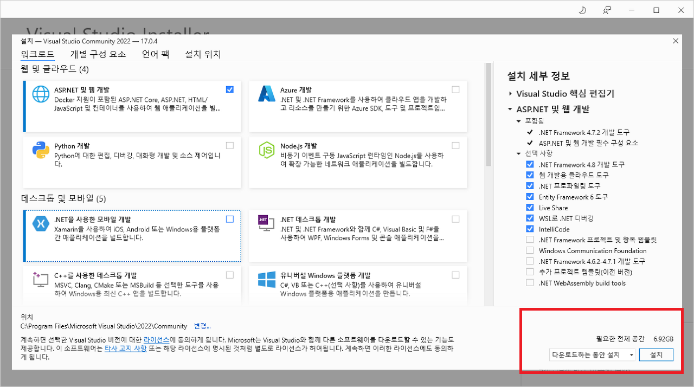Click the Azure development logo icon
This screenshot has height=387, width=694.
click(267, 94)
